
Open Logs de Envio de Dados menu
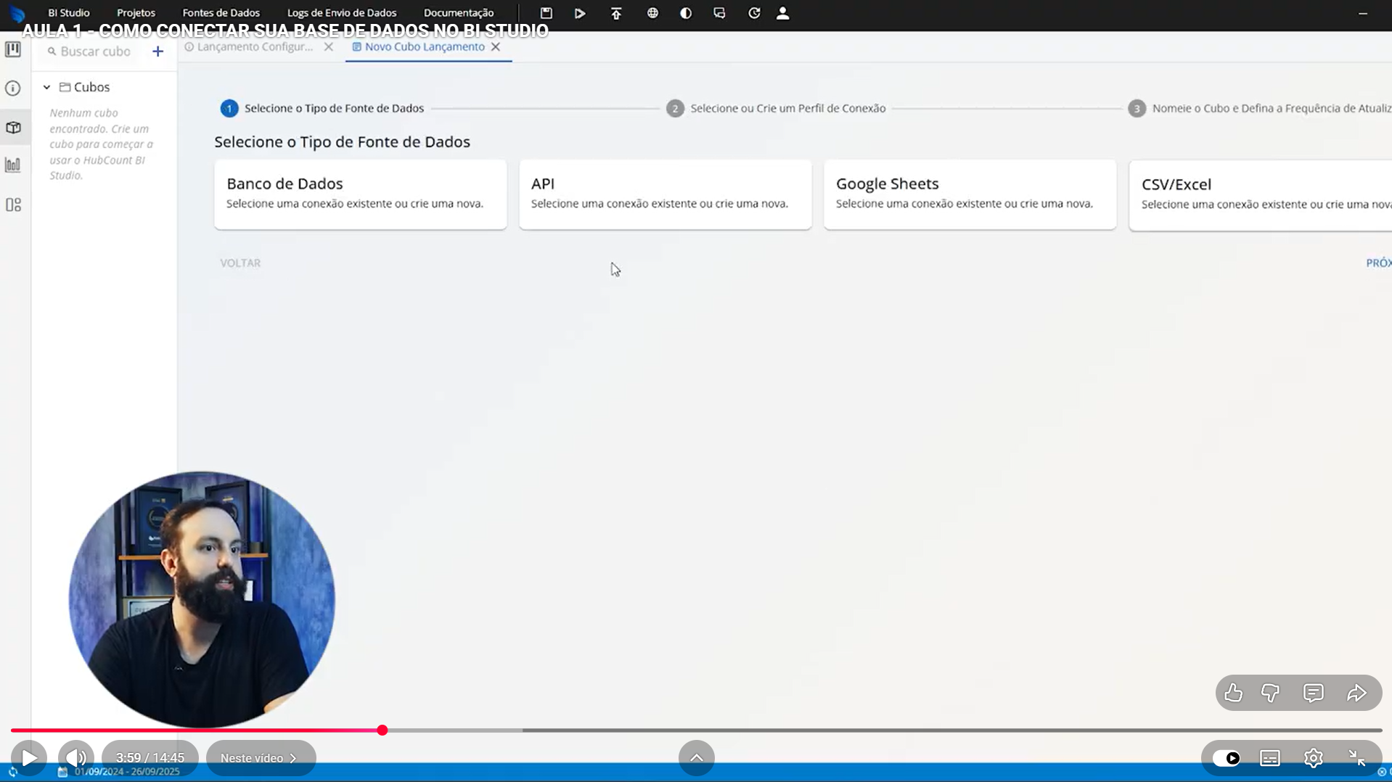pyautogui.click(x=342, y=13)
